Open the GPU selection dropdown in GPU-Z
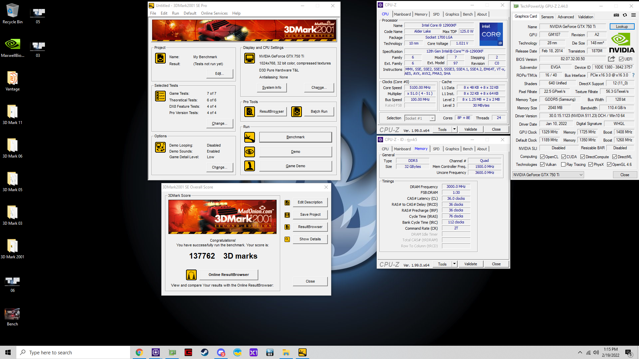The height and width of the screenshot is (359, 639). coord(548,175)
